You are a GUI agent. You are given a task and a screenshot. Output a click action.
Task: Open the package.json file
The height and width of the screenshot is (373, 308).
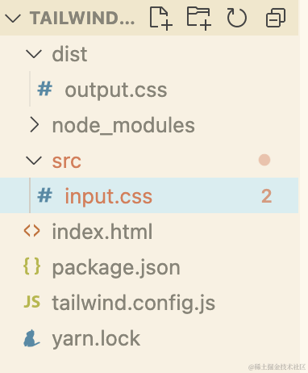[x=116, y=268]
